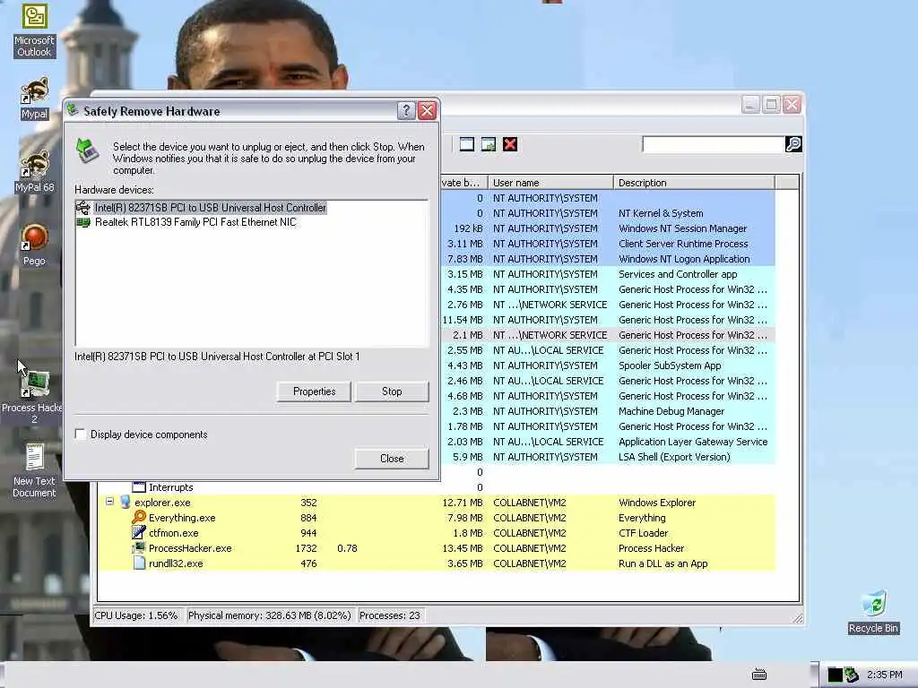Click the Intel USB controller device icon

[x=83, y=207]
